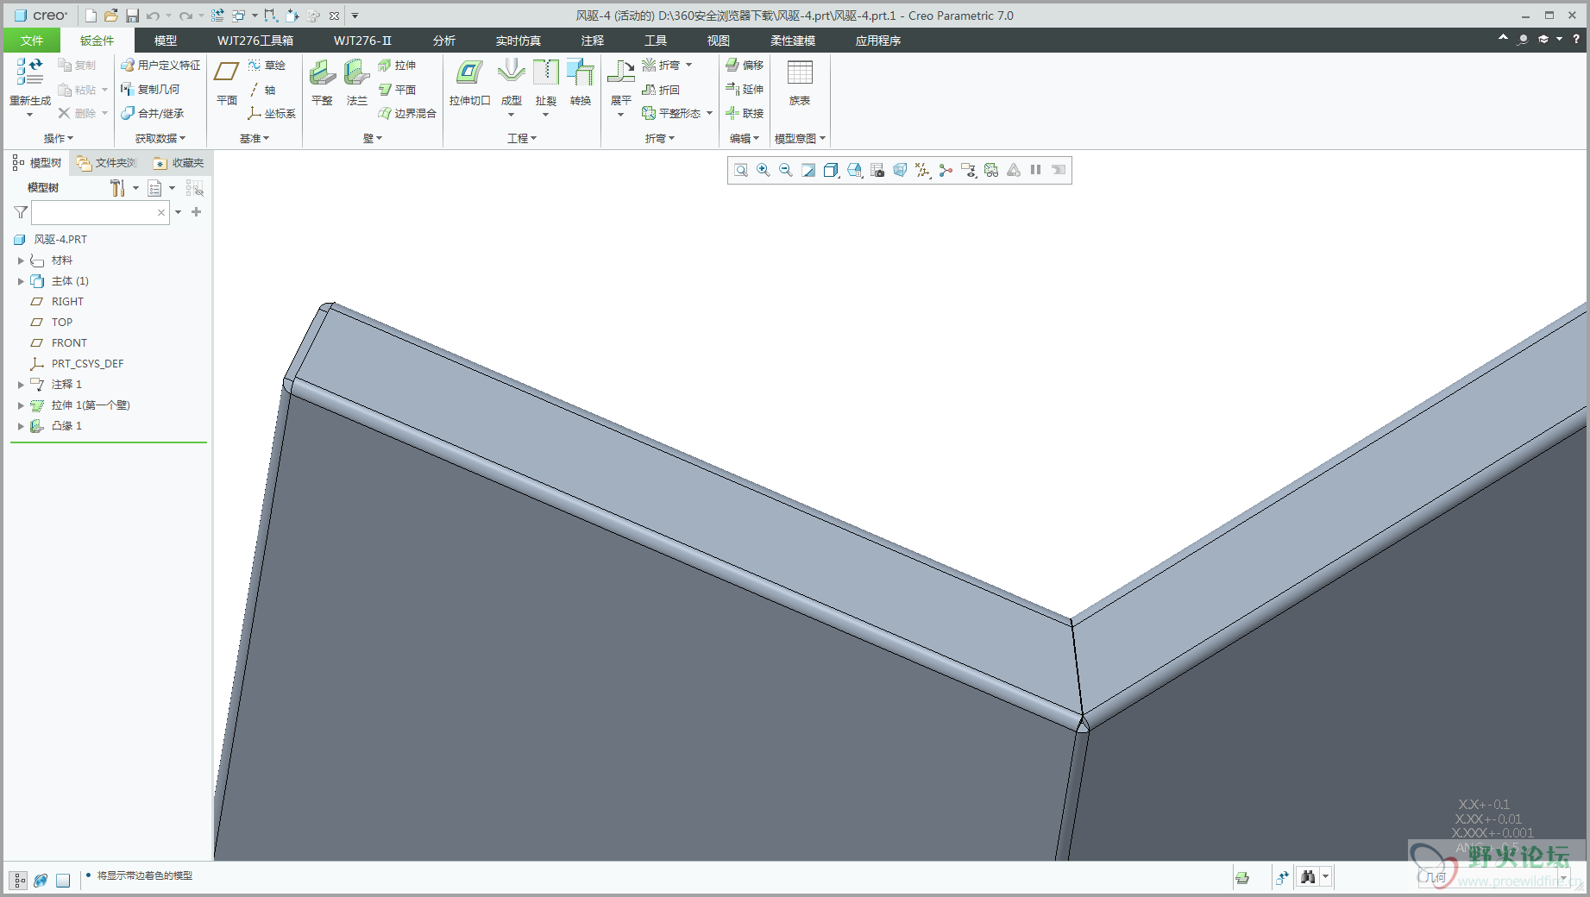Click the refit view icon in graphics toolbar
The height and width of the screenshot is (897, 1590).
click(741, 171)
